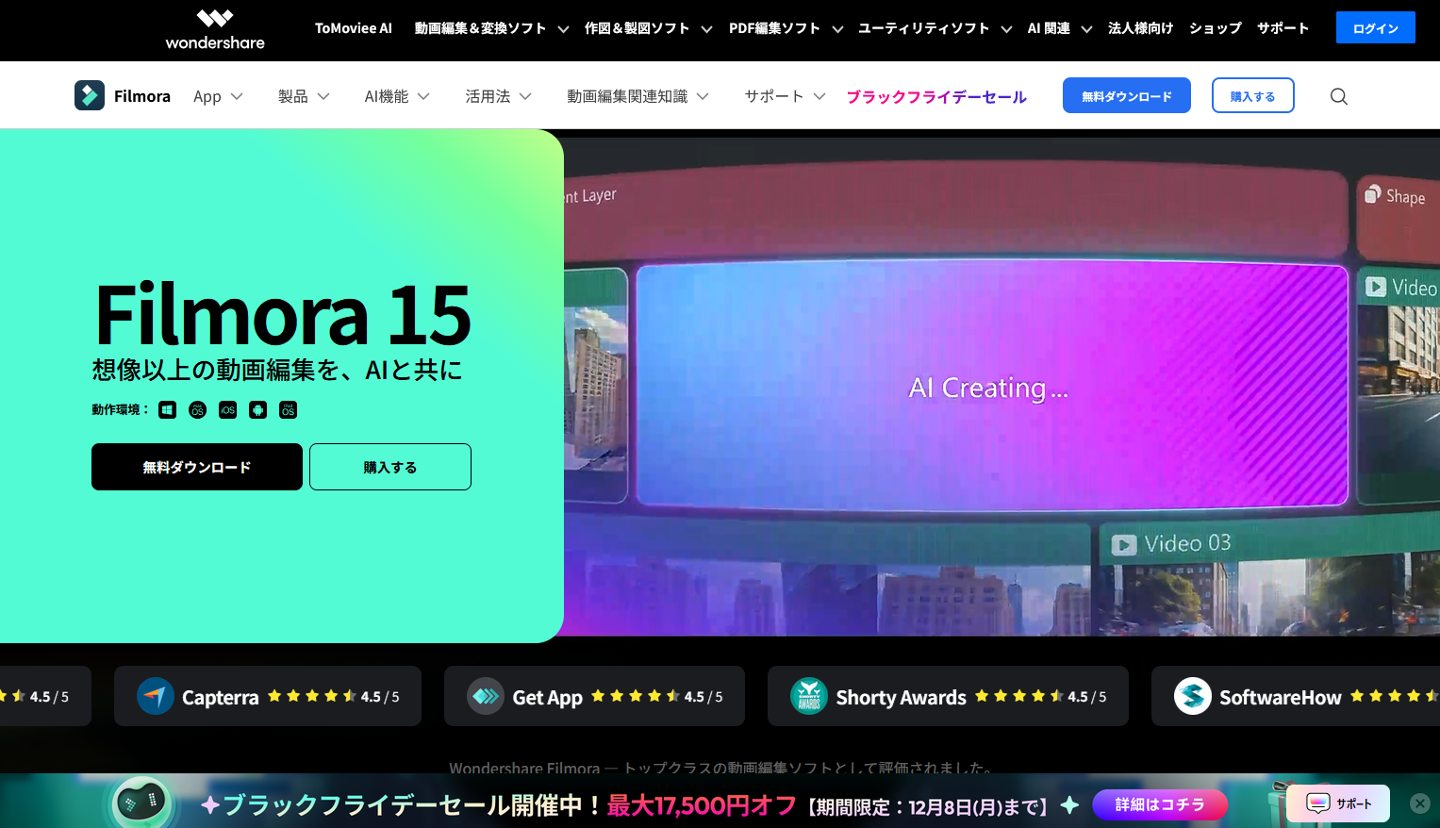Select the iOS platform icon
The width and height of the screenshot is (1440, 828).
(x=227, y=409)
